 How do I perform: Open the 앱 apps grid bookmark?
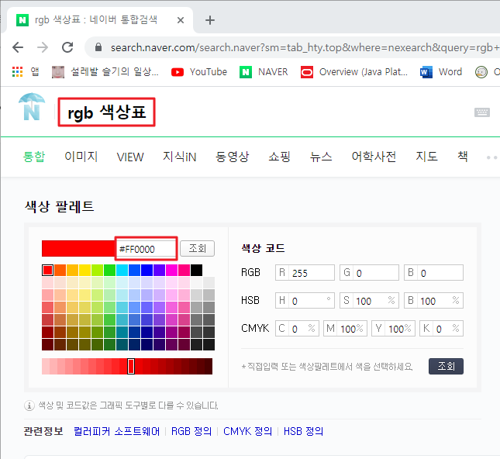pos(26,72)
